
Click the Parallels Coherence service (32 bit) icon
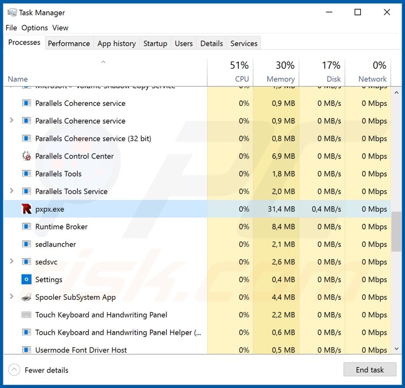coord(26,139)
